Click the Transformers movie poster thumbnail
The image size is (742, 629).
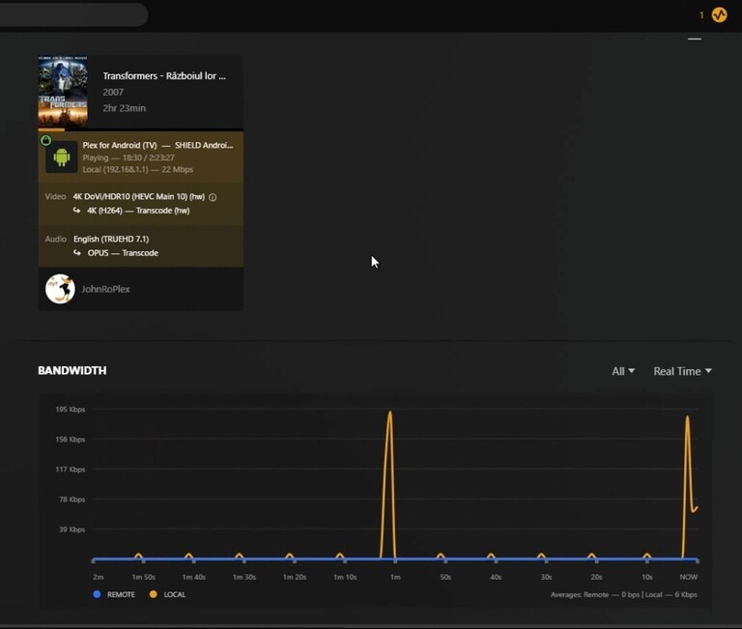click(x=63, y=92)
